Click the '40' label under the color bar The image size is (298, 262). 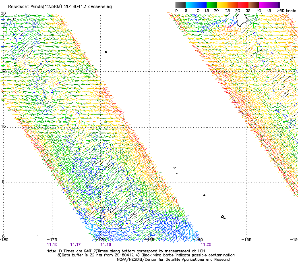tap(259, 11)
